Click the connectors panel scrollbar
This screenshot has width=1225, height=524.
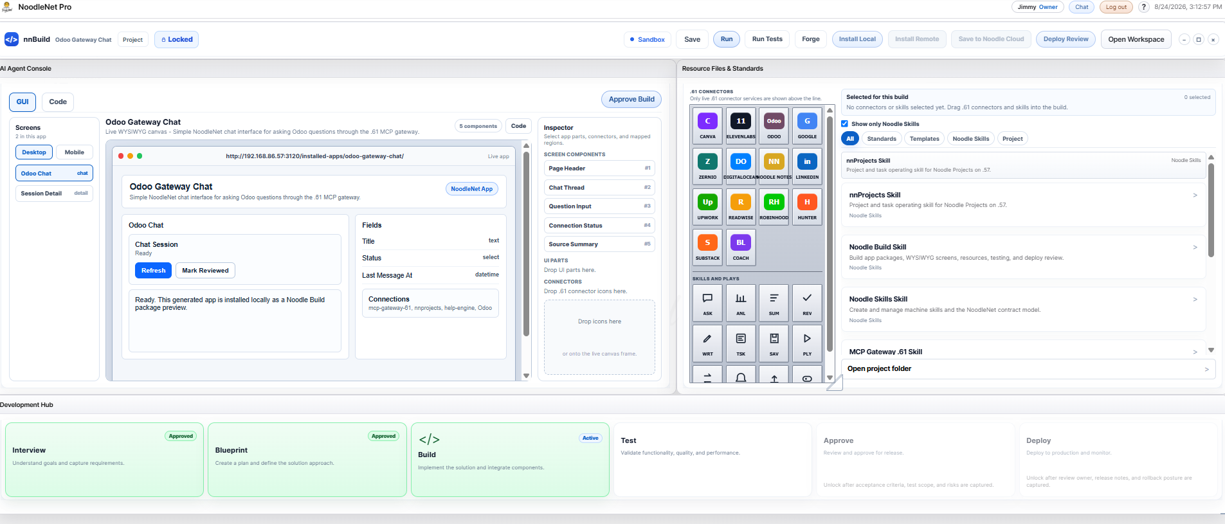coord(830,234)
